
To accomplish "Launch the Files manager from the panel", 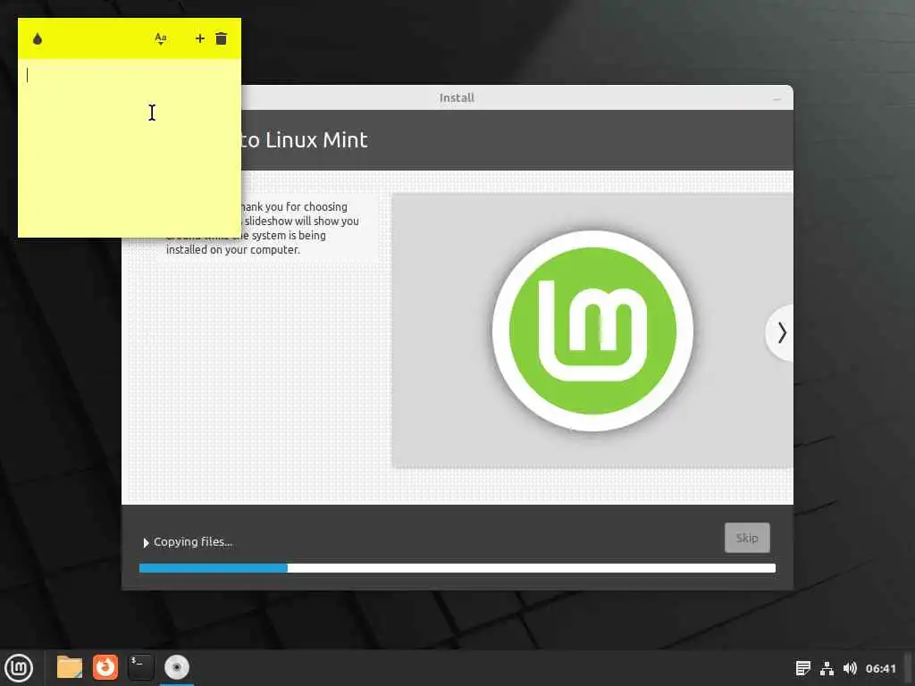I will (70, 667).
